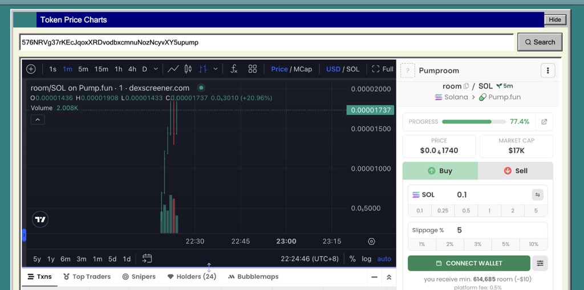This screenshot has width=584, height=290.
Task: Copy the room token address
Action: (x=466, y=86)
